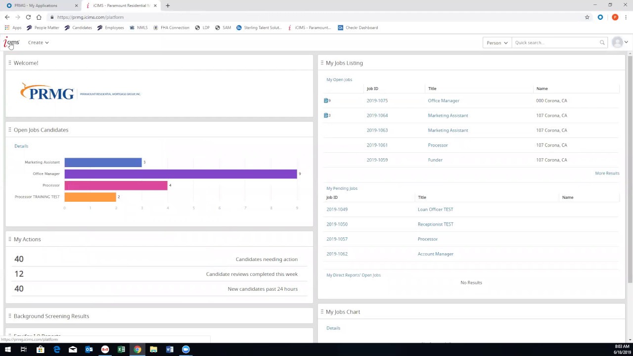This screenshot has height=356, width=633.
Task: Click the My Actions panel drag handle
Action: tap(9, 239)
